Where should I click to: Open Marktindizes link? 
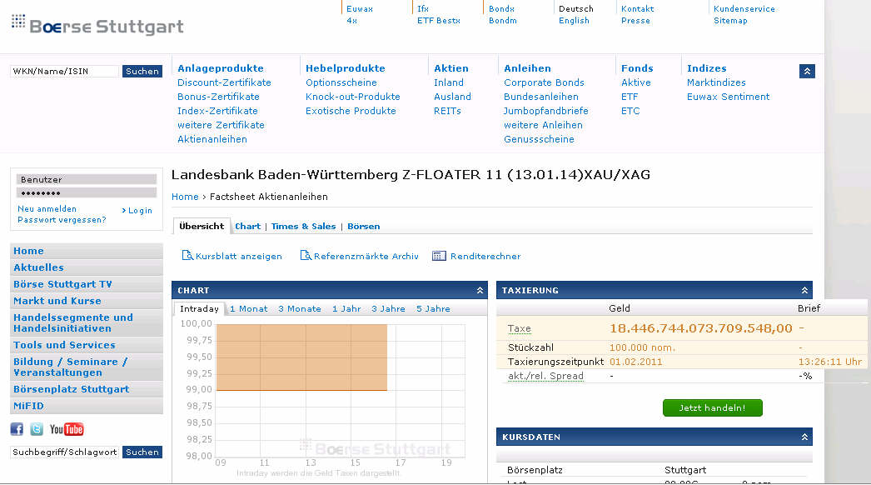[x=716, y=82]
